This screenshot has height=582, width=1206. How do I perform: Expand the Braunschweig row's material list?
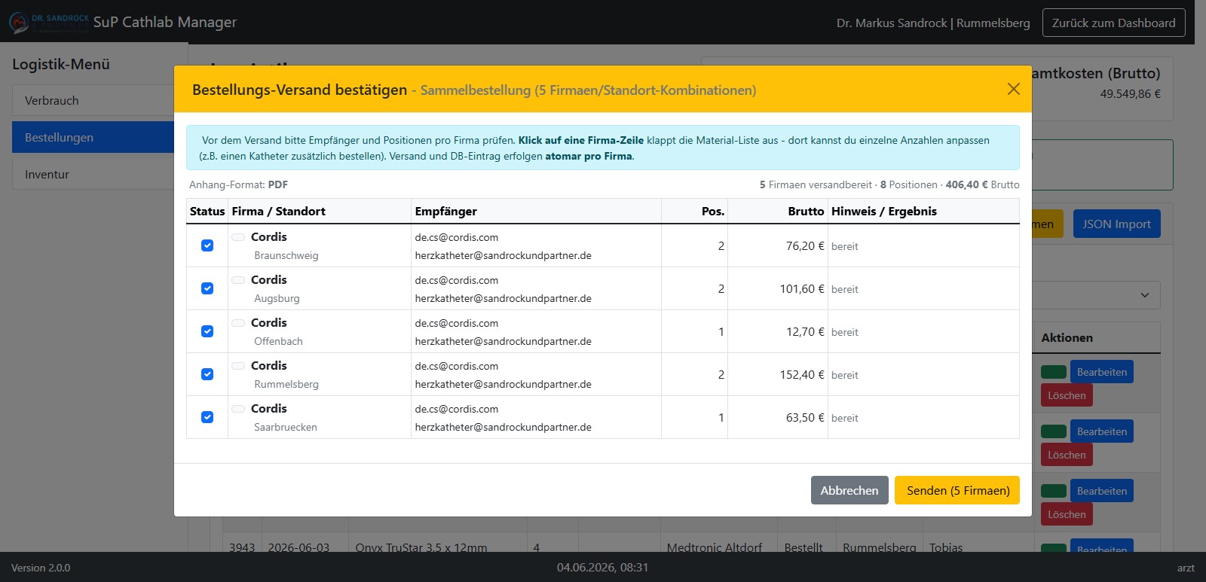click(602, 245)
